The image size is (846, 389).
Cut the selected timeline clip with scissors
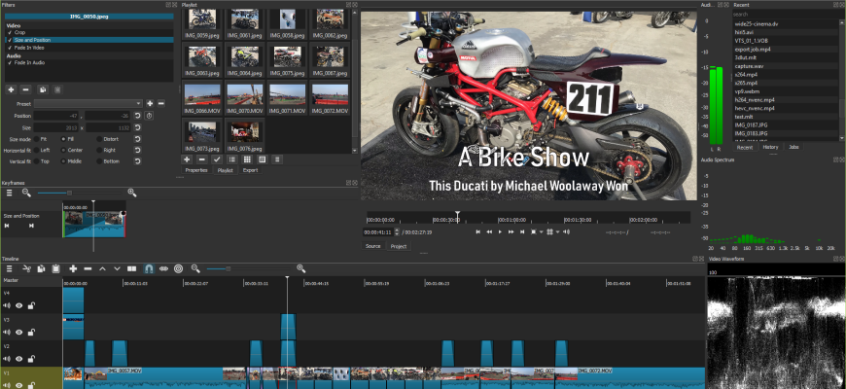click(26, 268)
